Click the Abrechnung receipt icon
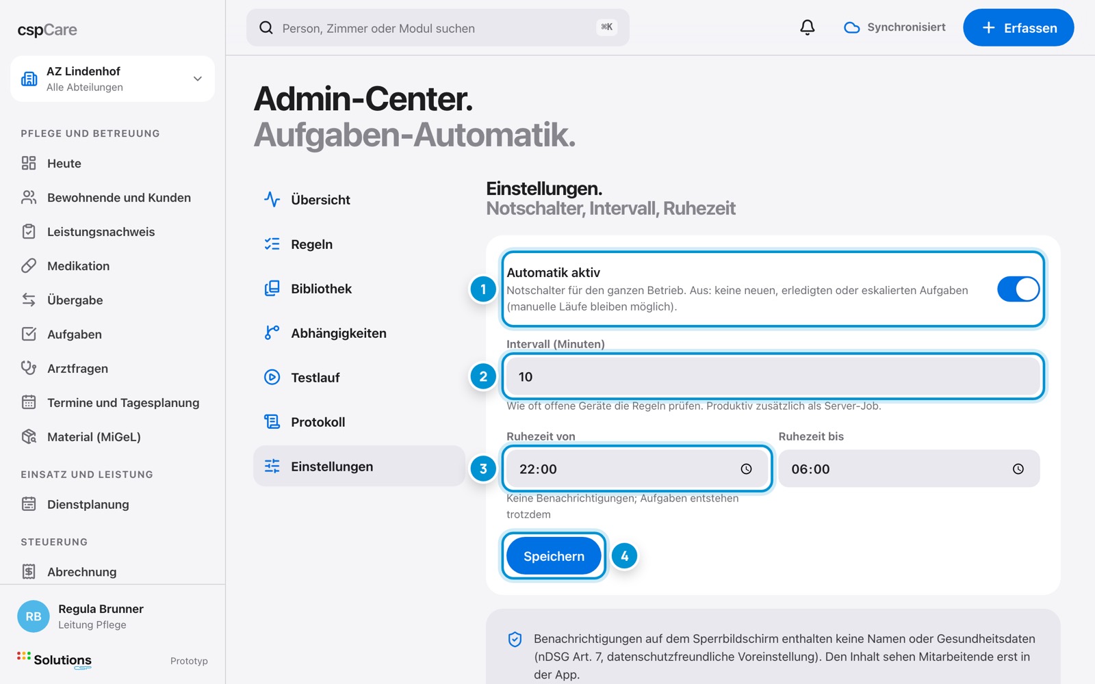The width and height of the screenshot is (1095, 684). (x=29, y=571)
